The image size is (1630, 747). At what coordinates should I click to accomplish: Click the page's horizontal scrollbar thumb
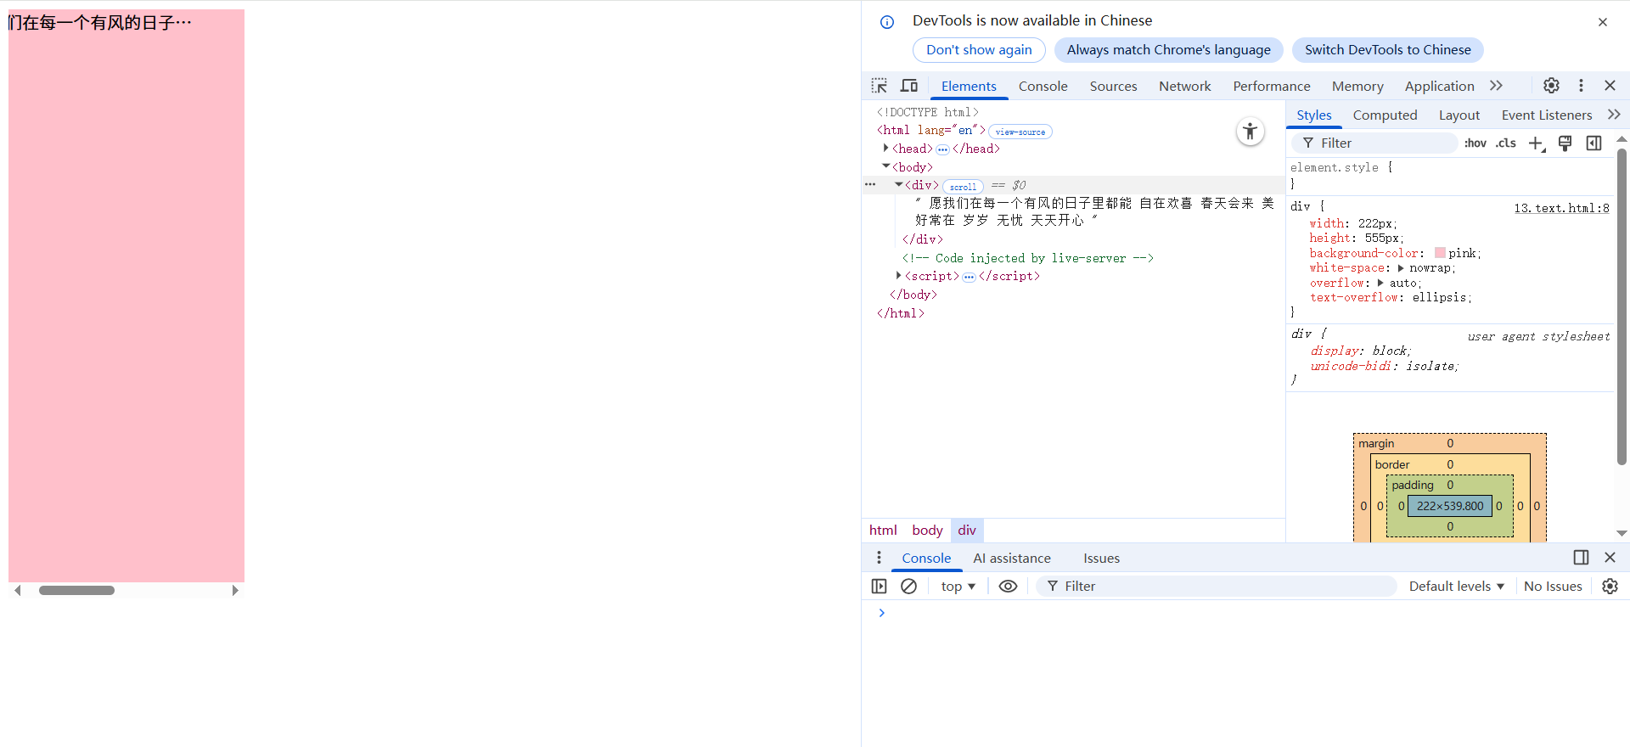coord(76,590)
